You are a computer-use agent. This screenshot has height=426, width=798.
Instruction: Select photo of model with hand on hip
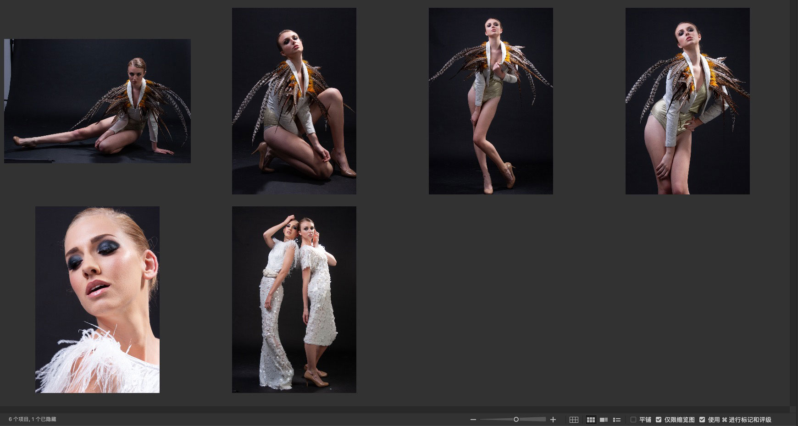click(687, 101)
